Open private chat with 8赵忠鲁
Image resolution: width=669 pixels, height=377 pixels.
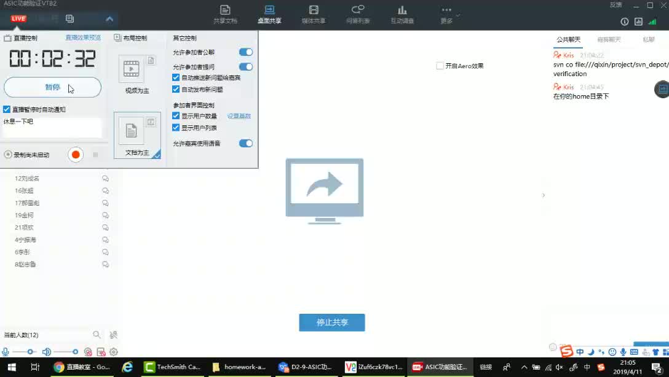point(105,265)
